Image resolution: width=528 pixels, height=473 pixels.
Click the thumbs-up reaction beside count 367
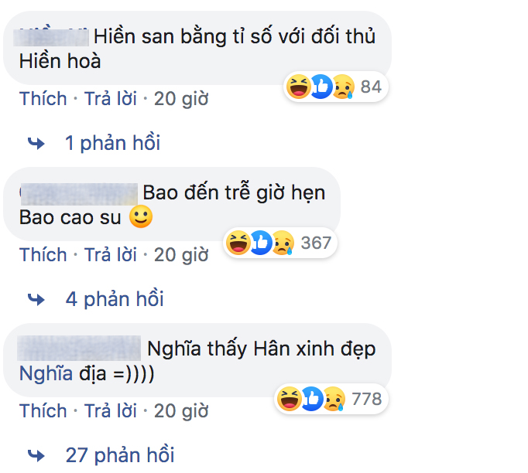[260, 243]
